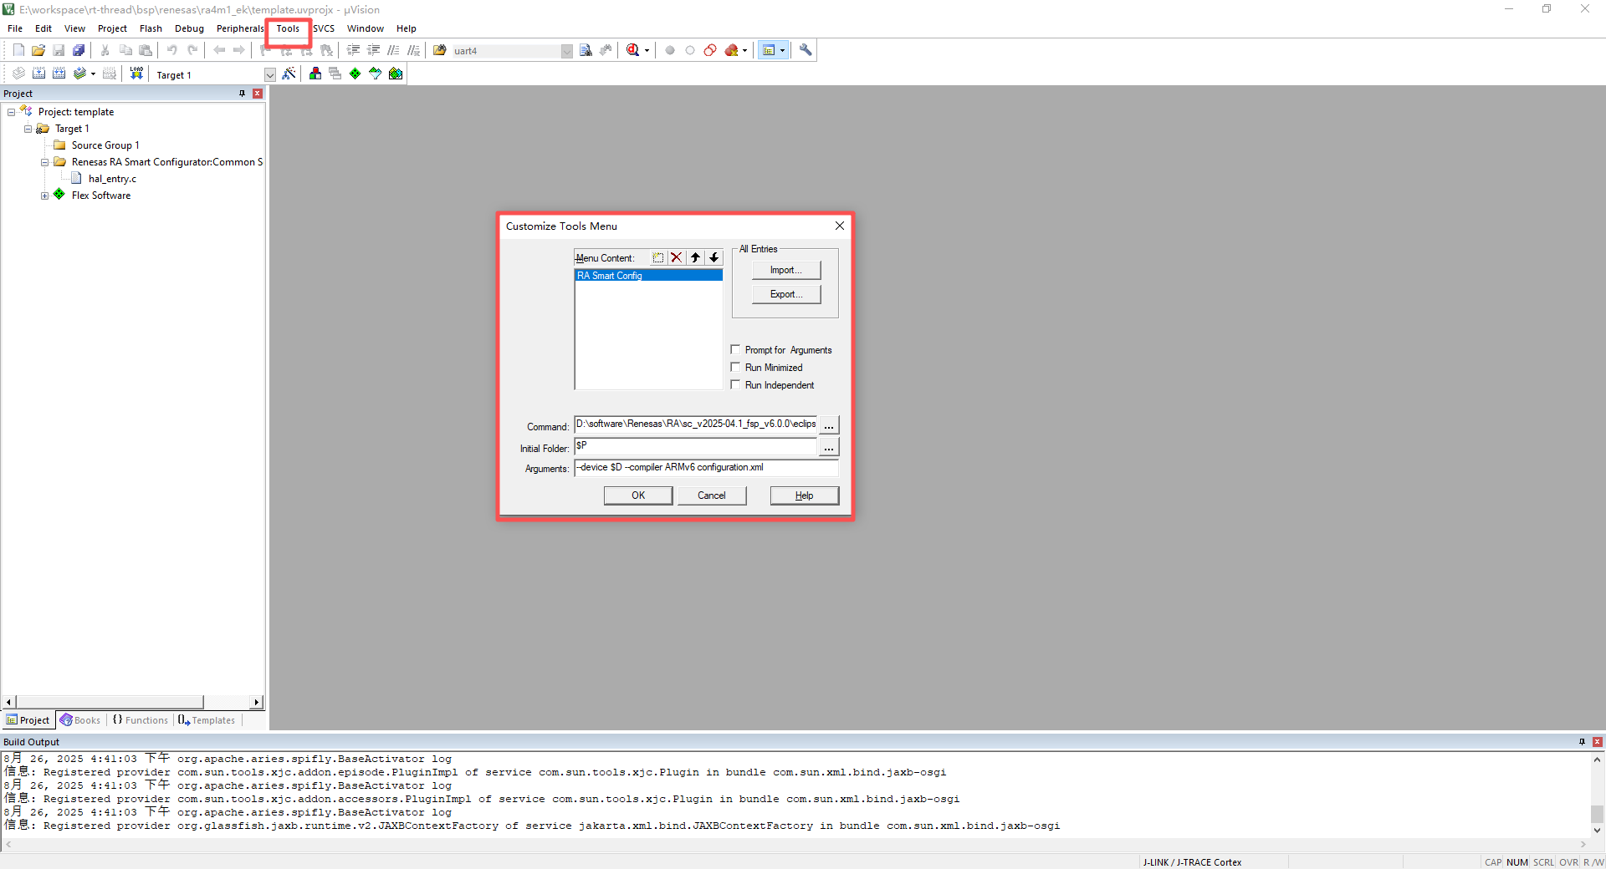Image resolution: width=1606 pixels, height=869 pixels.
Task: Open the Target 1 dropdown
Action: click(269, 75)
